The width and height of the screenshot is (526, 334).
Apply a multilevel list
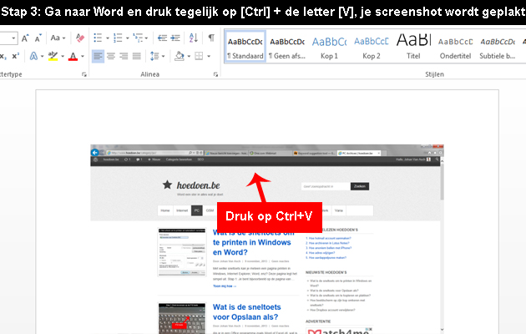(x=138, y=38)
